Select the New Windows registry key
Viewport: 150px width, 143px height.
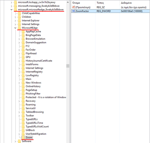[33, 83]
